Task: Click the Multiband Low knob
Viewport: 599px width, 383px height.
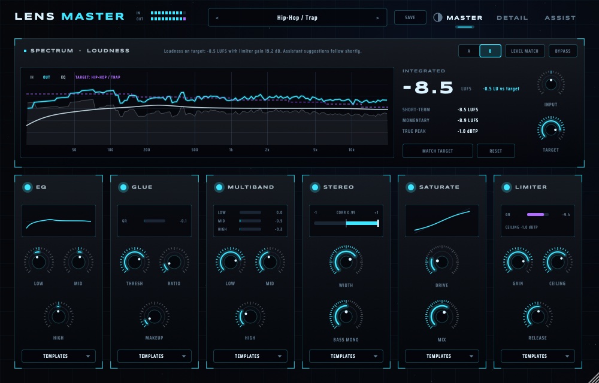Action: 231,262
